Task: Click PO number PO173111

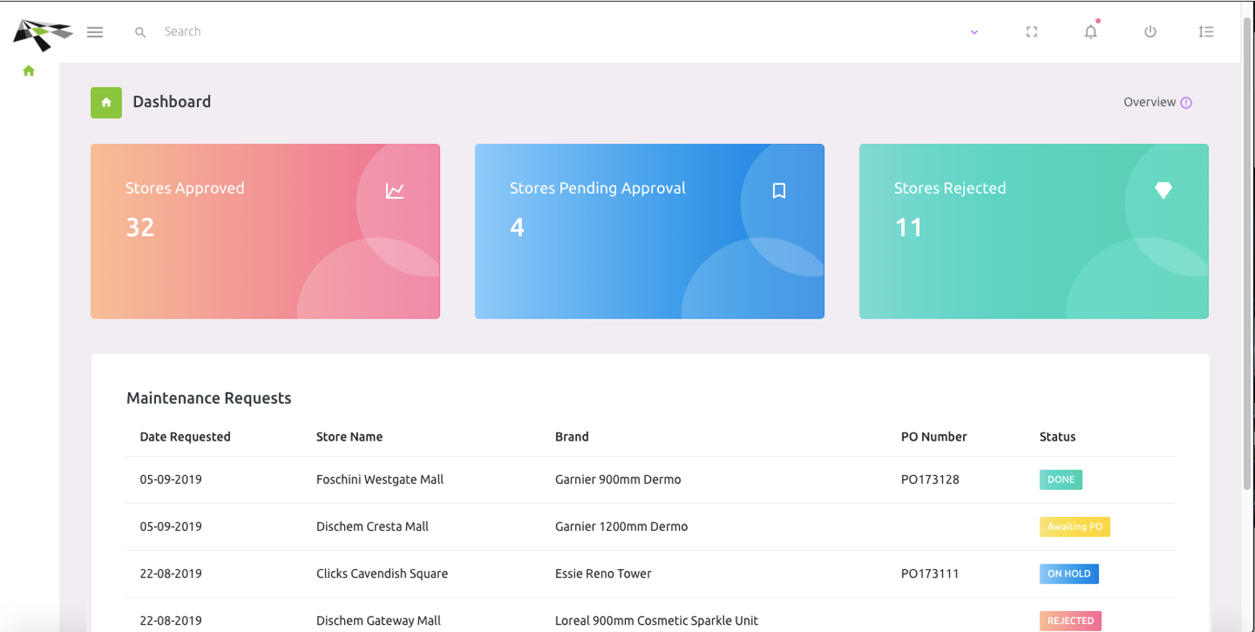Action: pyautogui.click(x=930, y=573)
